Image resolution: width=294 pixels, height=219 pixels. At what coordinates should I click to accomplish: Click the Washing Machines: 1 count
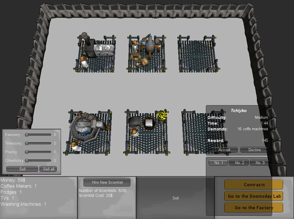pyautogui.click(x=23, y=204)
